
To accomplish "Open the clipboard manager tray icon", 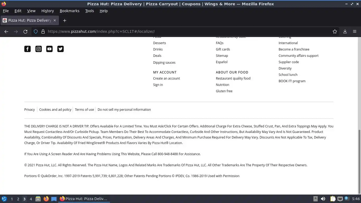I will [333, 199].
